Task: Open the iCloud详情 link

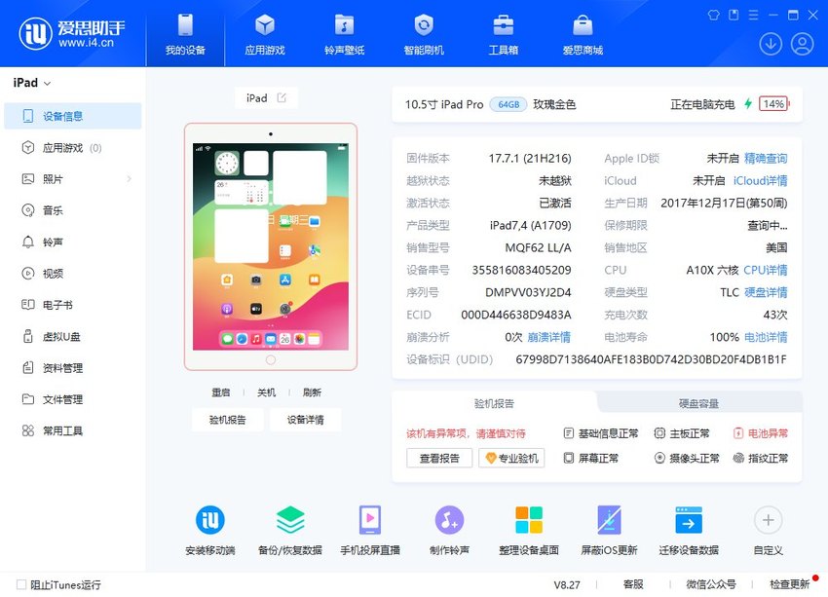Action: (760, 180)
